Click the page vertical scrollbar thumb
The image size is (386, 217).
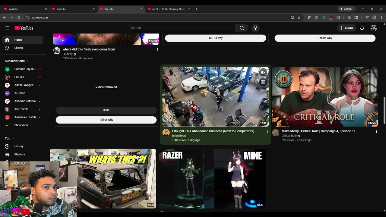click(x=384, y=110)
